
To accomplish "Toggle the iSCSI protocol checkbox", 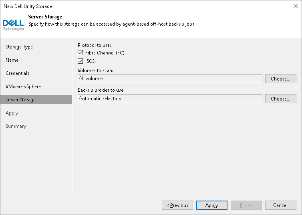I will click(81, 61).
